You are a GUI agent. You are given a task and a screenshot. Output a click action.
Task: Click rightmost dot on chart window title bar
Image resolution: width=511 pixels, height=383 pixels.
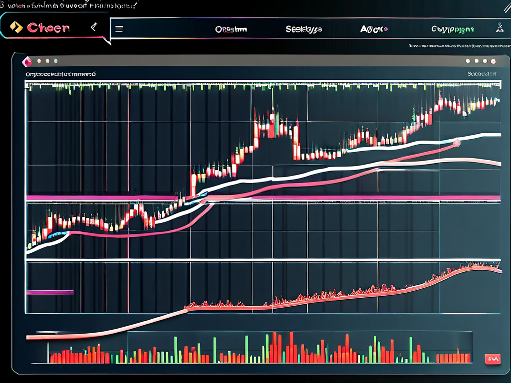pos(494,61)
